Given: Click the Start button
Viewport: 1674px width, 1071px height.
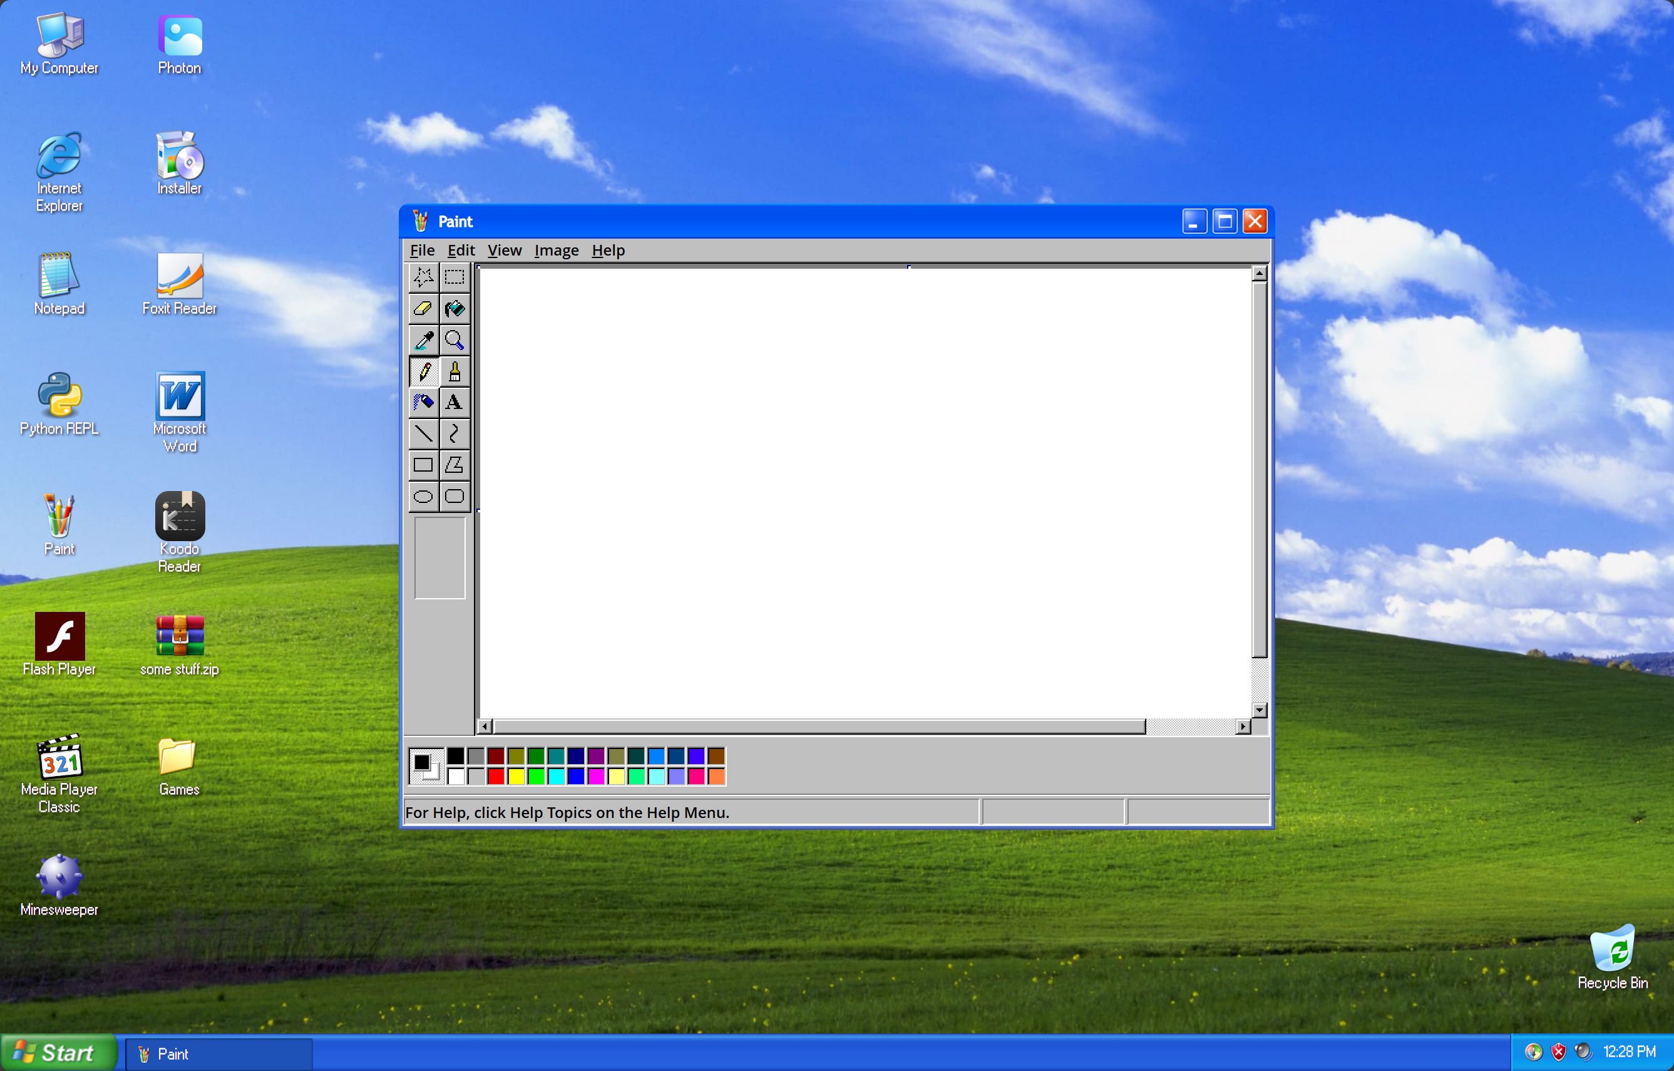Looking at the screenshot, I should click(58, 1053).
